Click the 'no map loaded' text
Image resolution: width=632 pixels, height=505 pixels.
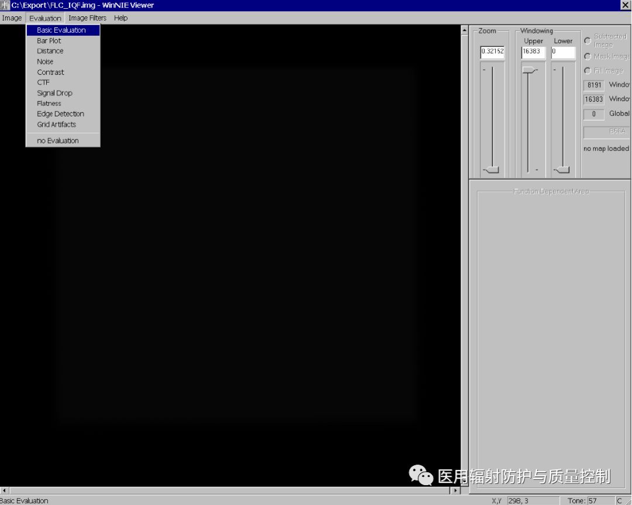606,149
